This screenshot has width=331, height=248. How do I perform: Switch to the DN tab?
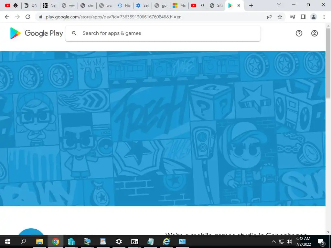(31, 5)
